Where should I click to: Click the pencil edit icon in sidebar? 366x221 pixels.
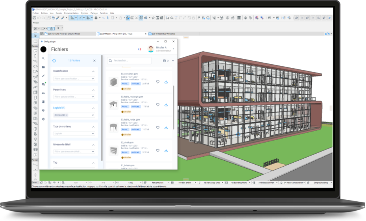(x=43, y=76)
